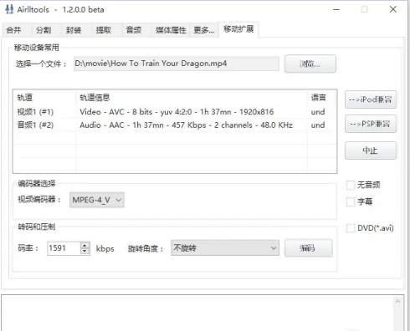Click the 中止 abort button
Image resolution: width=410 pixels, height=331 pixels.
[x=371, y=150]
